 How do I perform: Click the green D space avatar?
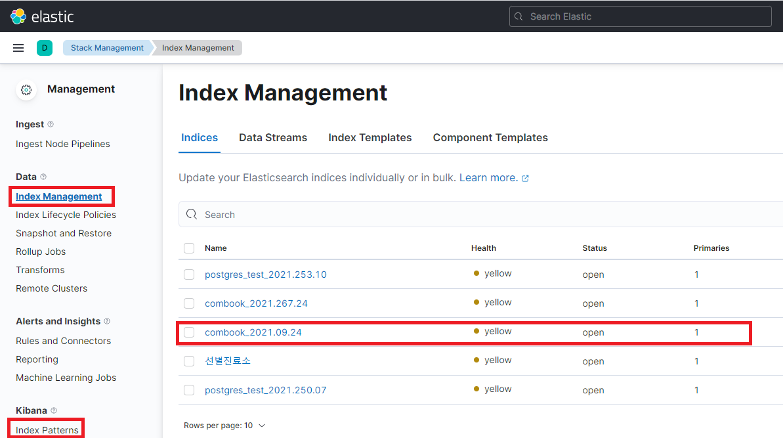[45, 48]
